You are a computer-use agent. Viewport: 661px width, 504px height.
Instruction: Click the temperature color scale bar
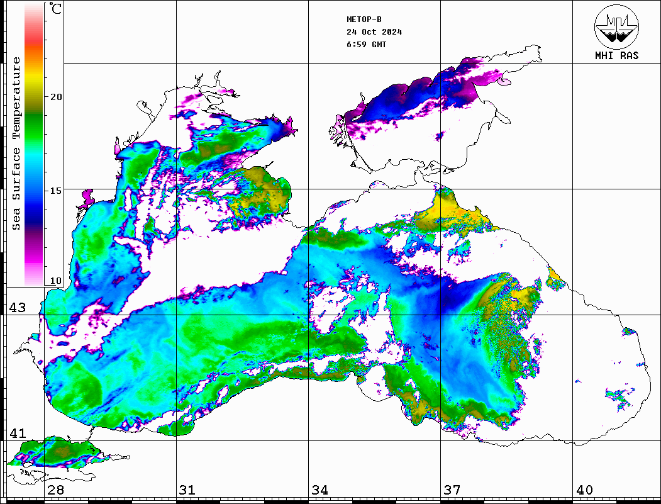(34, 145)
